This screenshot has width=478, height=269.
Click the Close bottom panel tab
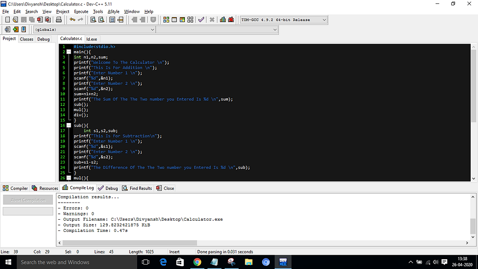pyautogui.click(x=165, y=188)
